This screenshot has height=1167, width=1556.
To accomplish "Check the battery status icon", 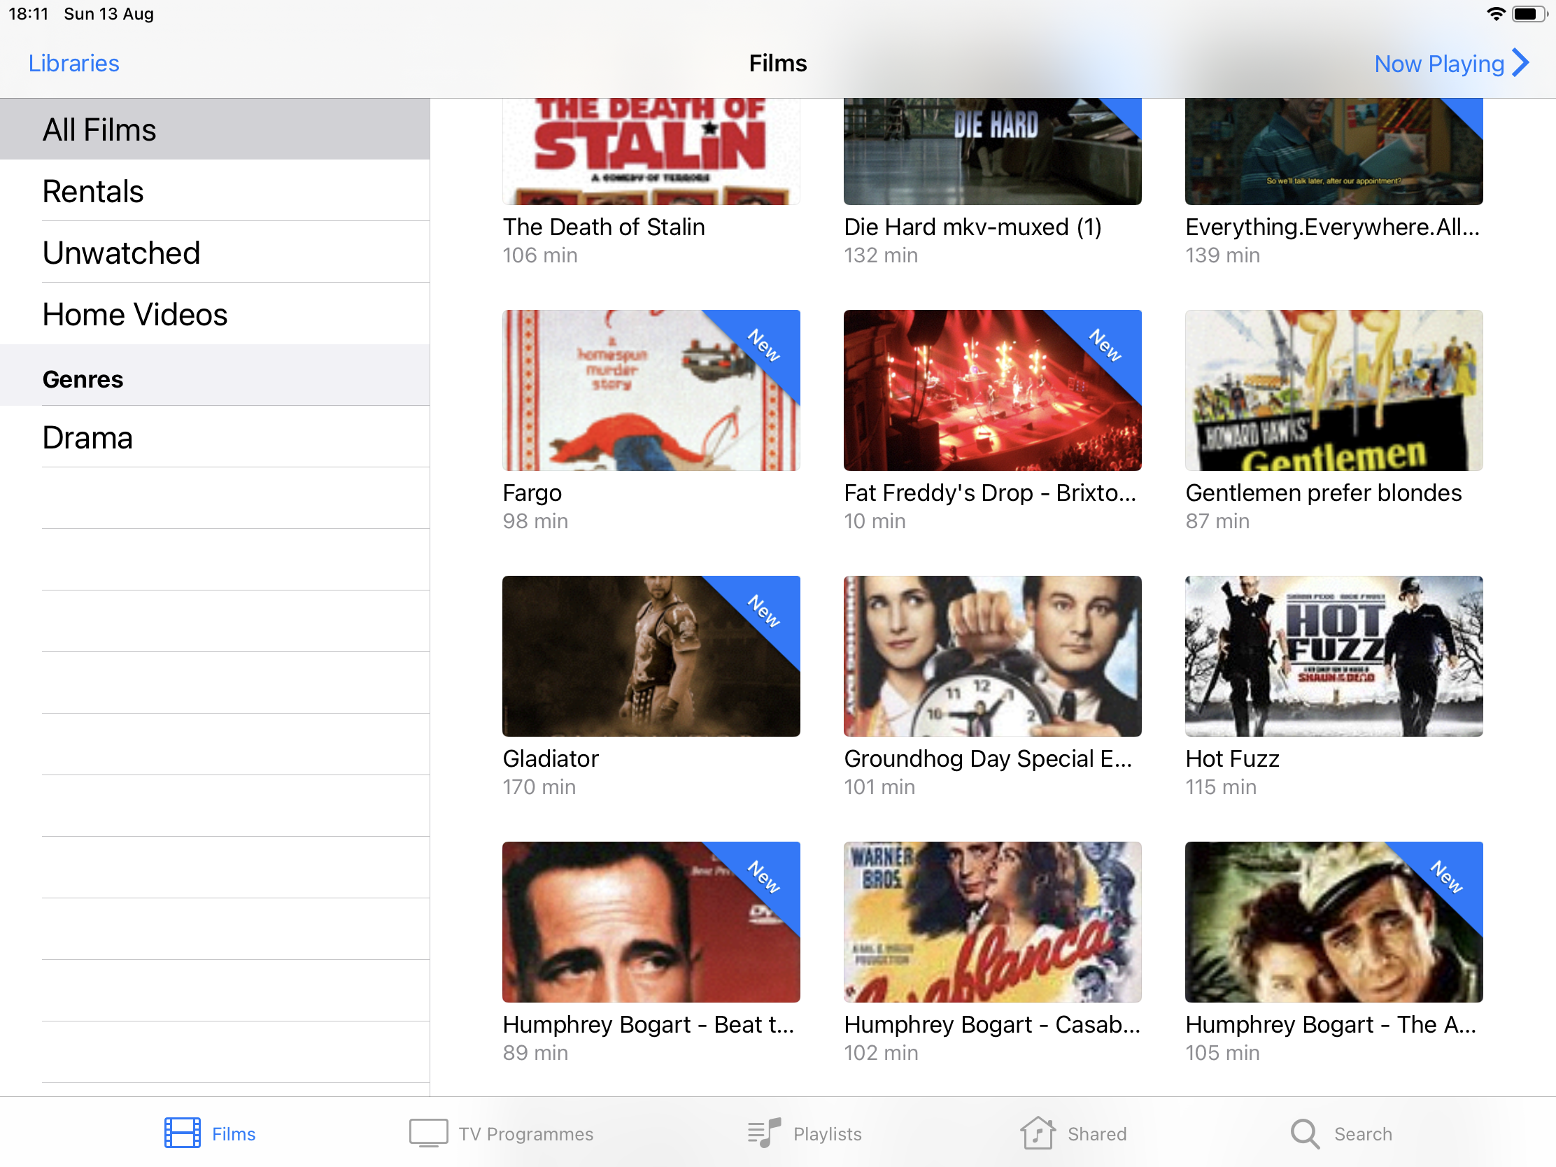I will coord(1530,14).
